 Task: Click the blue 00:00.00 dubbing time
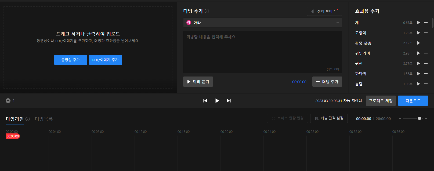point(299,82)
